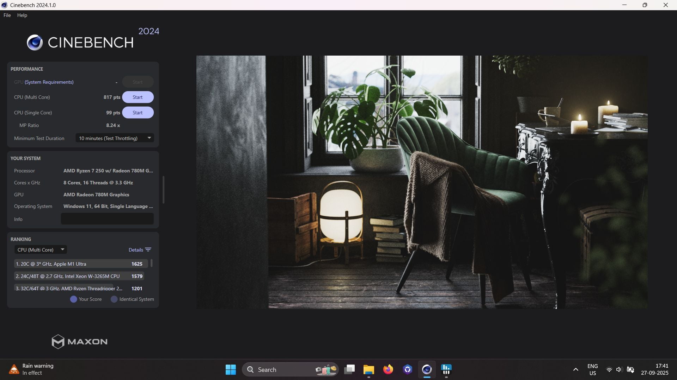677x380 pixels.
Task: Click the Cinebench sphere logo icon
Action: 35,43
